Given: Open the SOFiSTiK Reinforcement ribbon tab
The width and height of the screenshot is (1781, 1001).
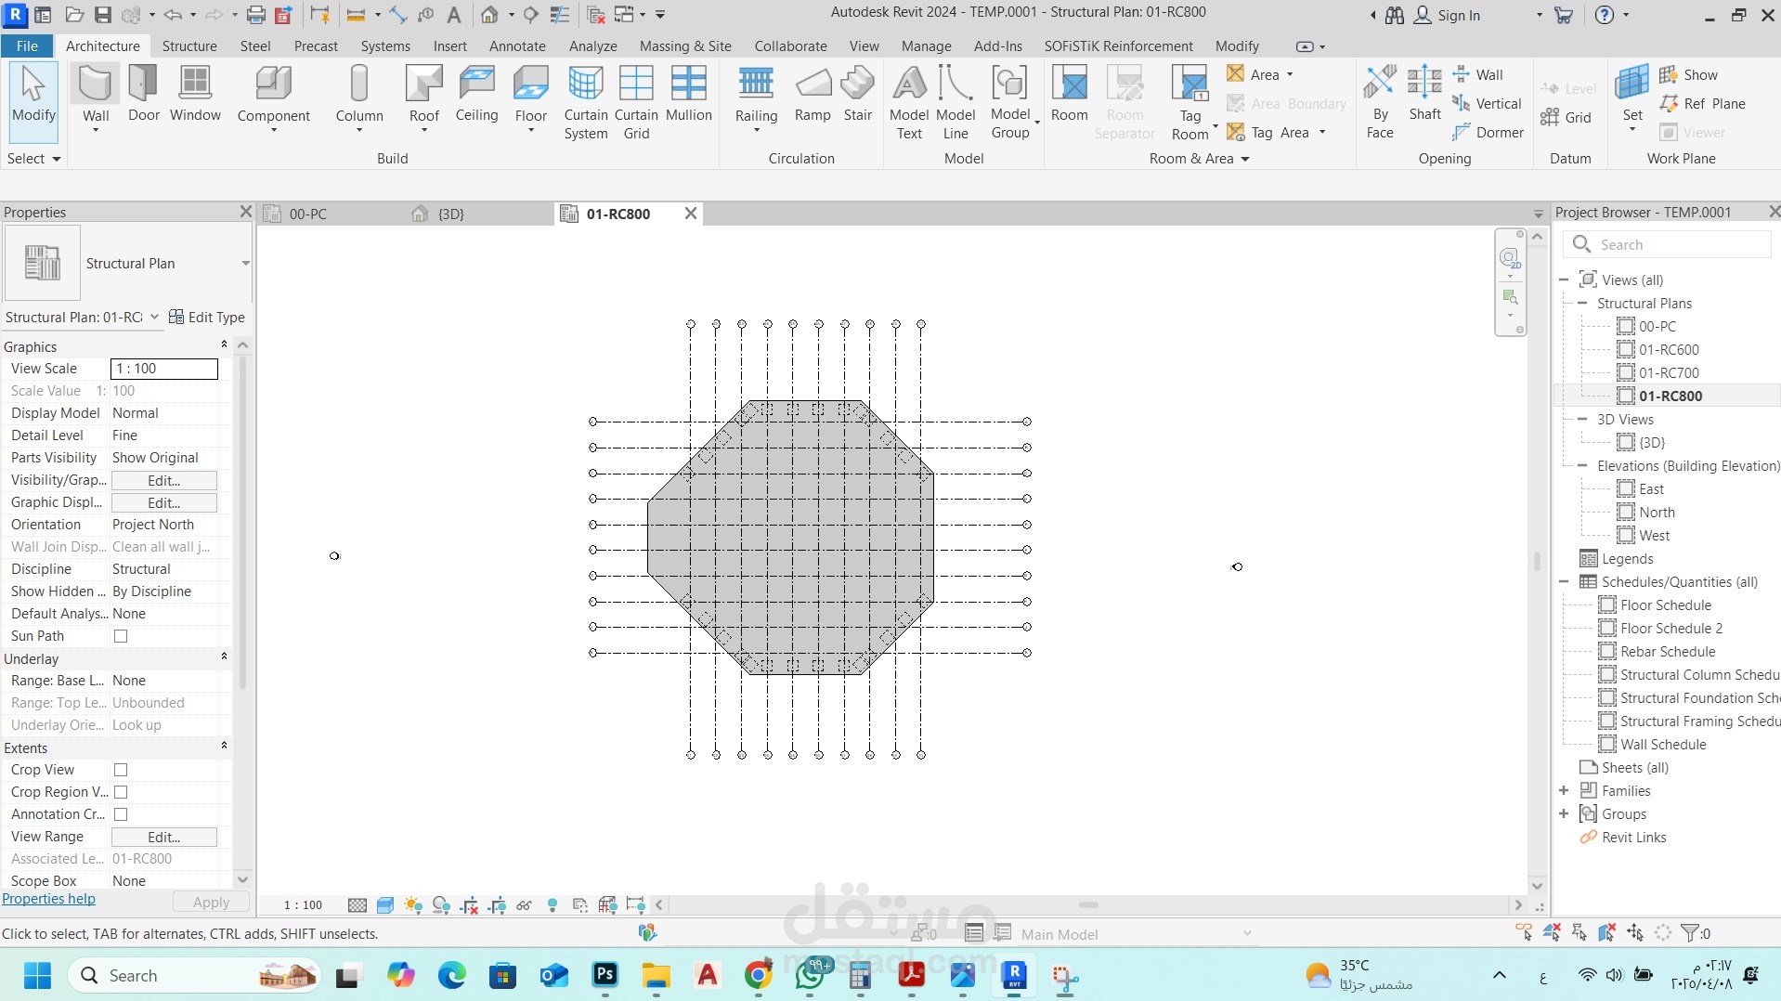Looking at the screenshot, I should coord(1118,45).
